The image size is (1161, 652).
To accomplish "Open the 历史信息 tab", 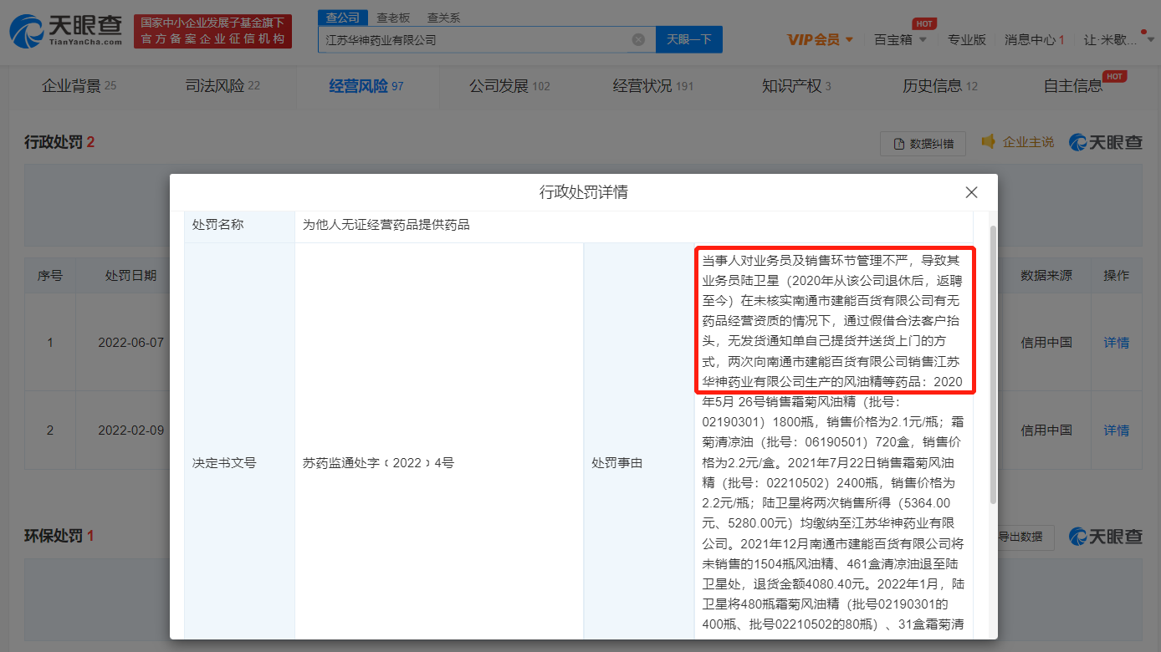I will click(x=940, y=86).
